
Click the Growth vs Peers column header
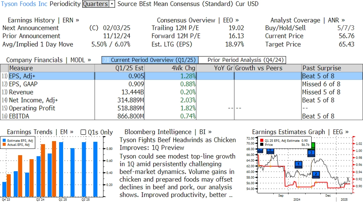268,68
